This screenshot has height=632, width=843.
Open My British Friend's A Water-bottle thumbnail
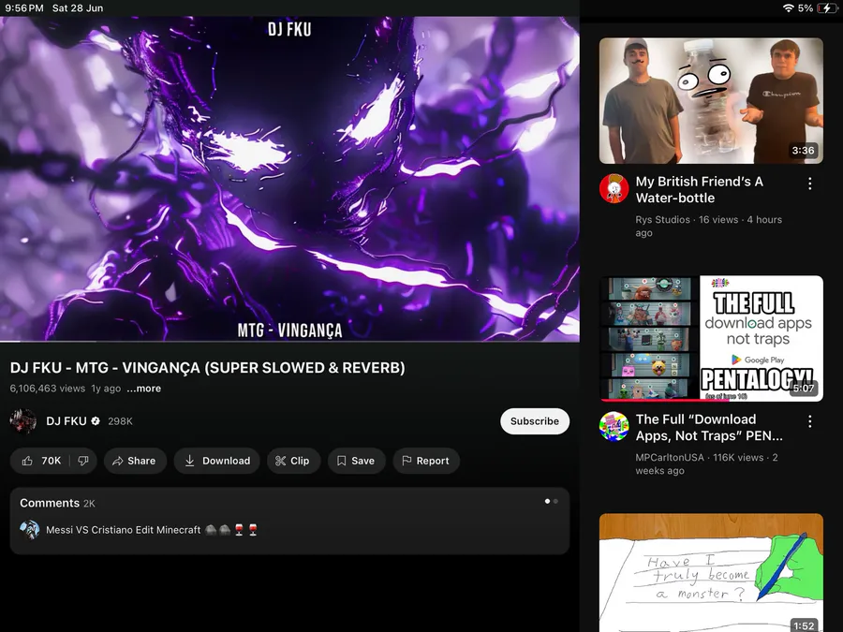(x=711, y=100)
